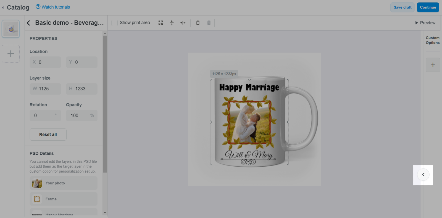Enable Show print area checkbox

click(x=114, y=23)
